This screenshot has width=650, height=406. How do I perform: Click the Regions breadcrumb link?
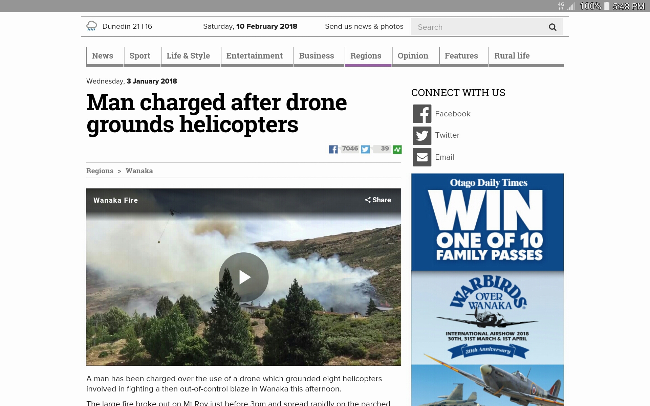coord(100,171)
